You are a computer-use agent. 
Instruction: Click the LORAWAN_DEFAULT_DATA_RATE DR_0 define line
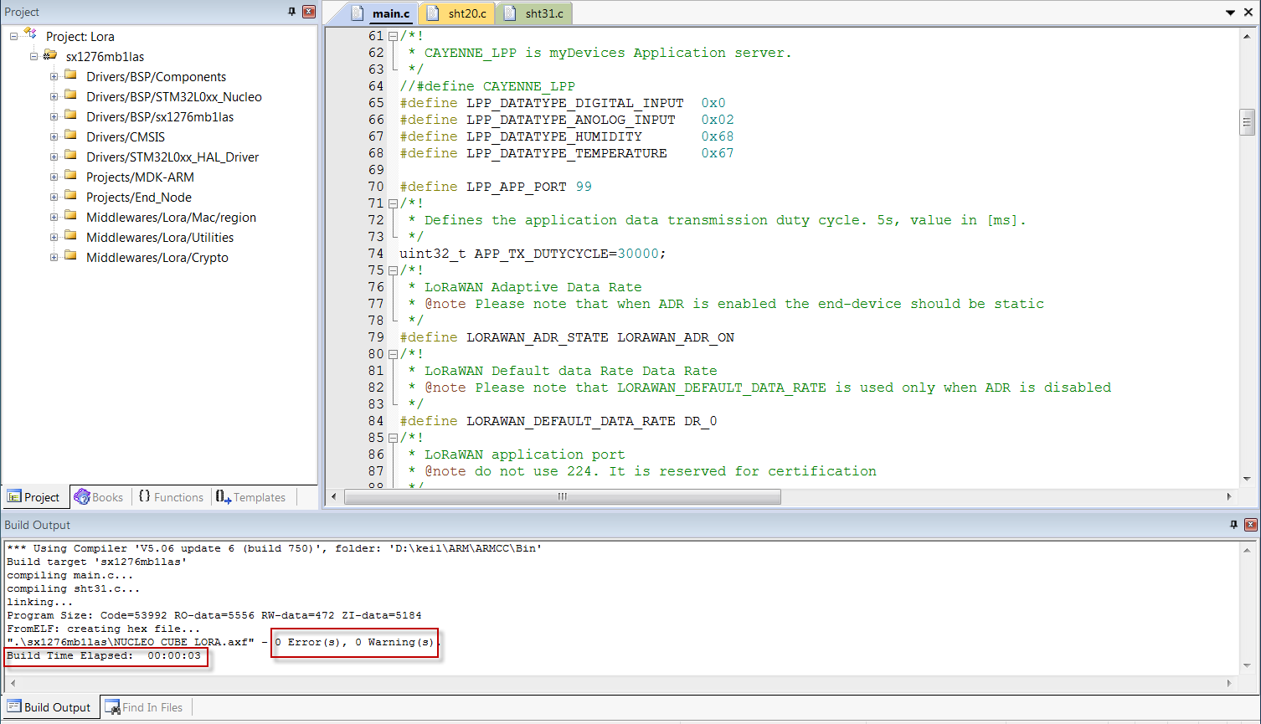tap(558, 421)
